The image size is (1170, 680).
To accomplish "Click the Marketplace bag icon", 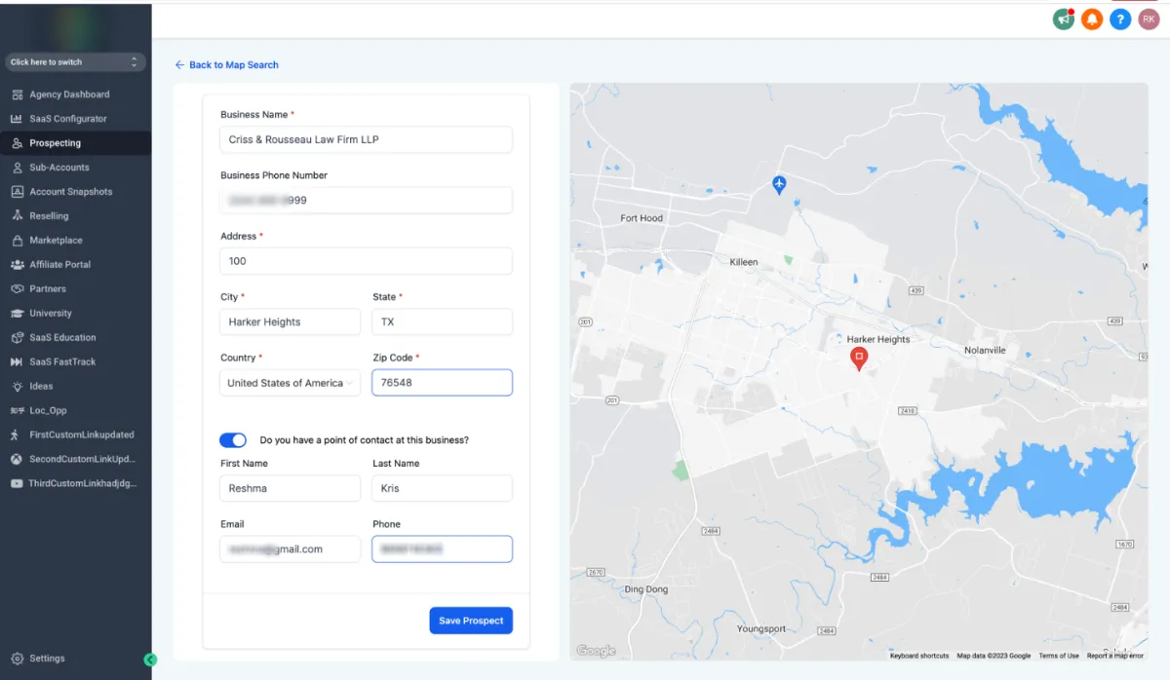I will click(x=17, y=241).
